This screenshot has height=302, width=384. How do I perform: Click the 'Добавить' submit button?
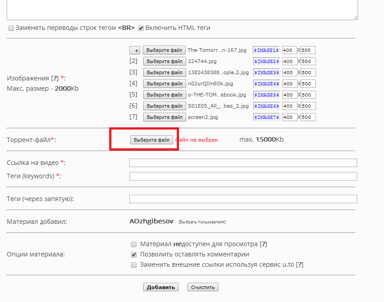161,287
